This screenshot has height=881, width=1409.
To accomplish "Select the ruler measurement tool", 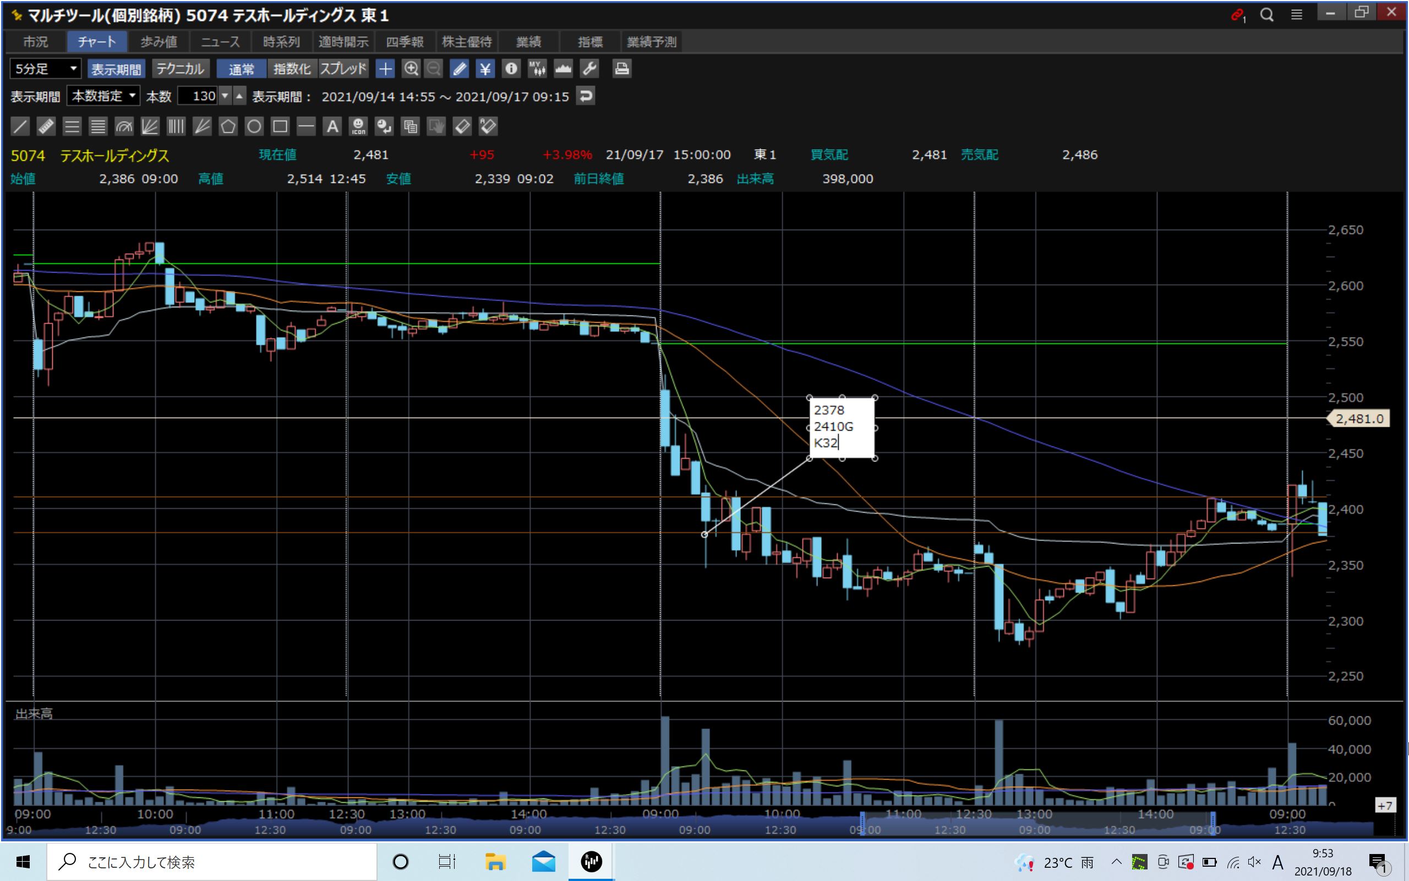I will (46, 127).
